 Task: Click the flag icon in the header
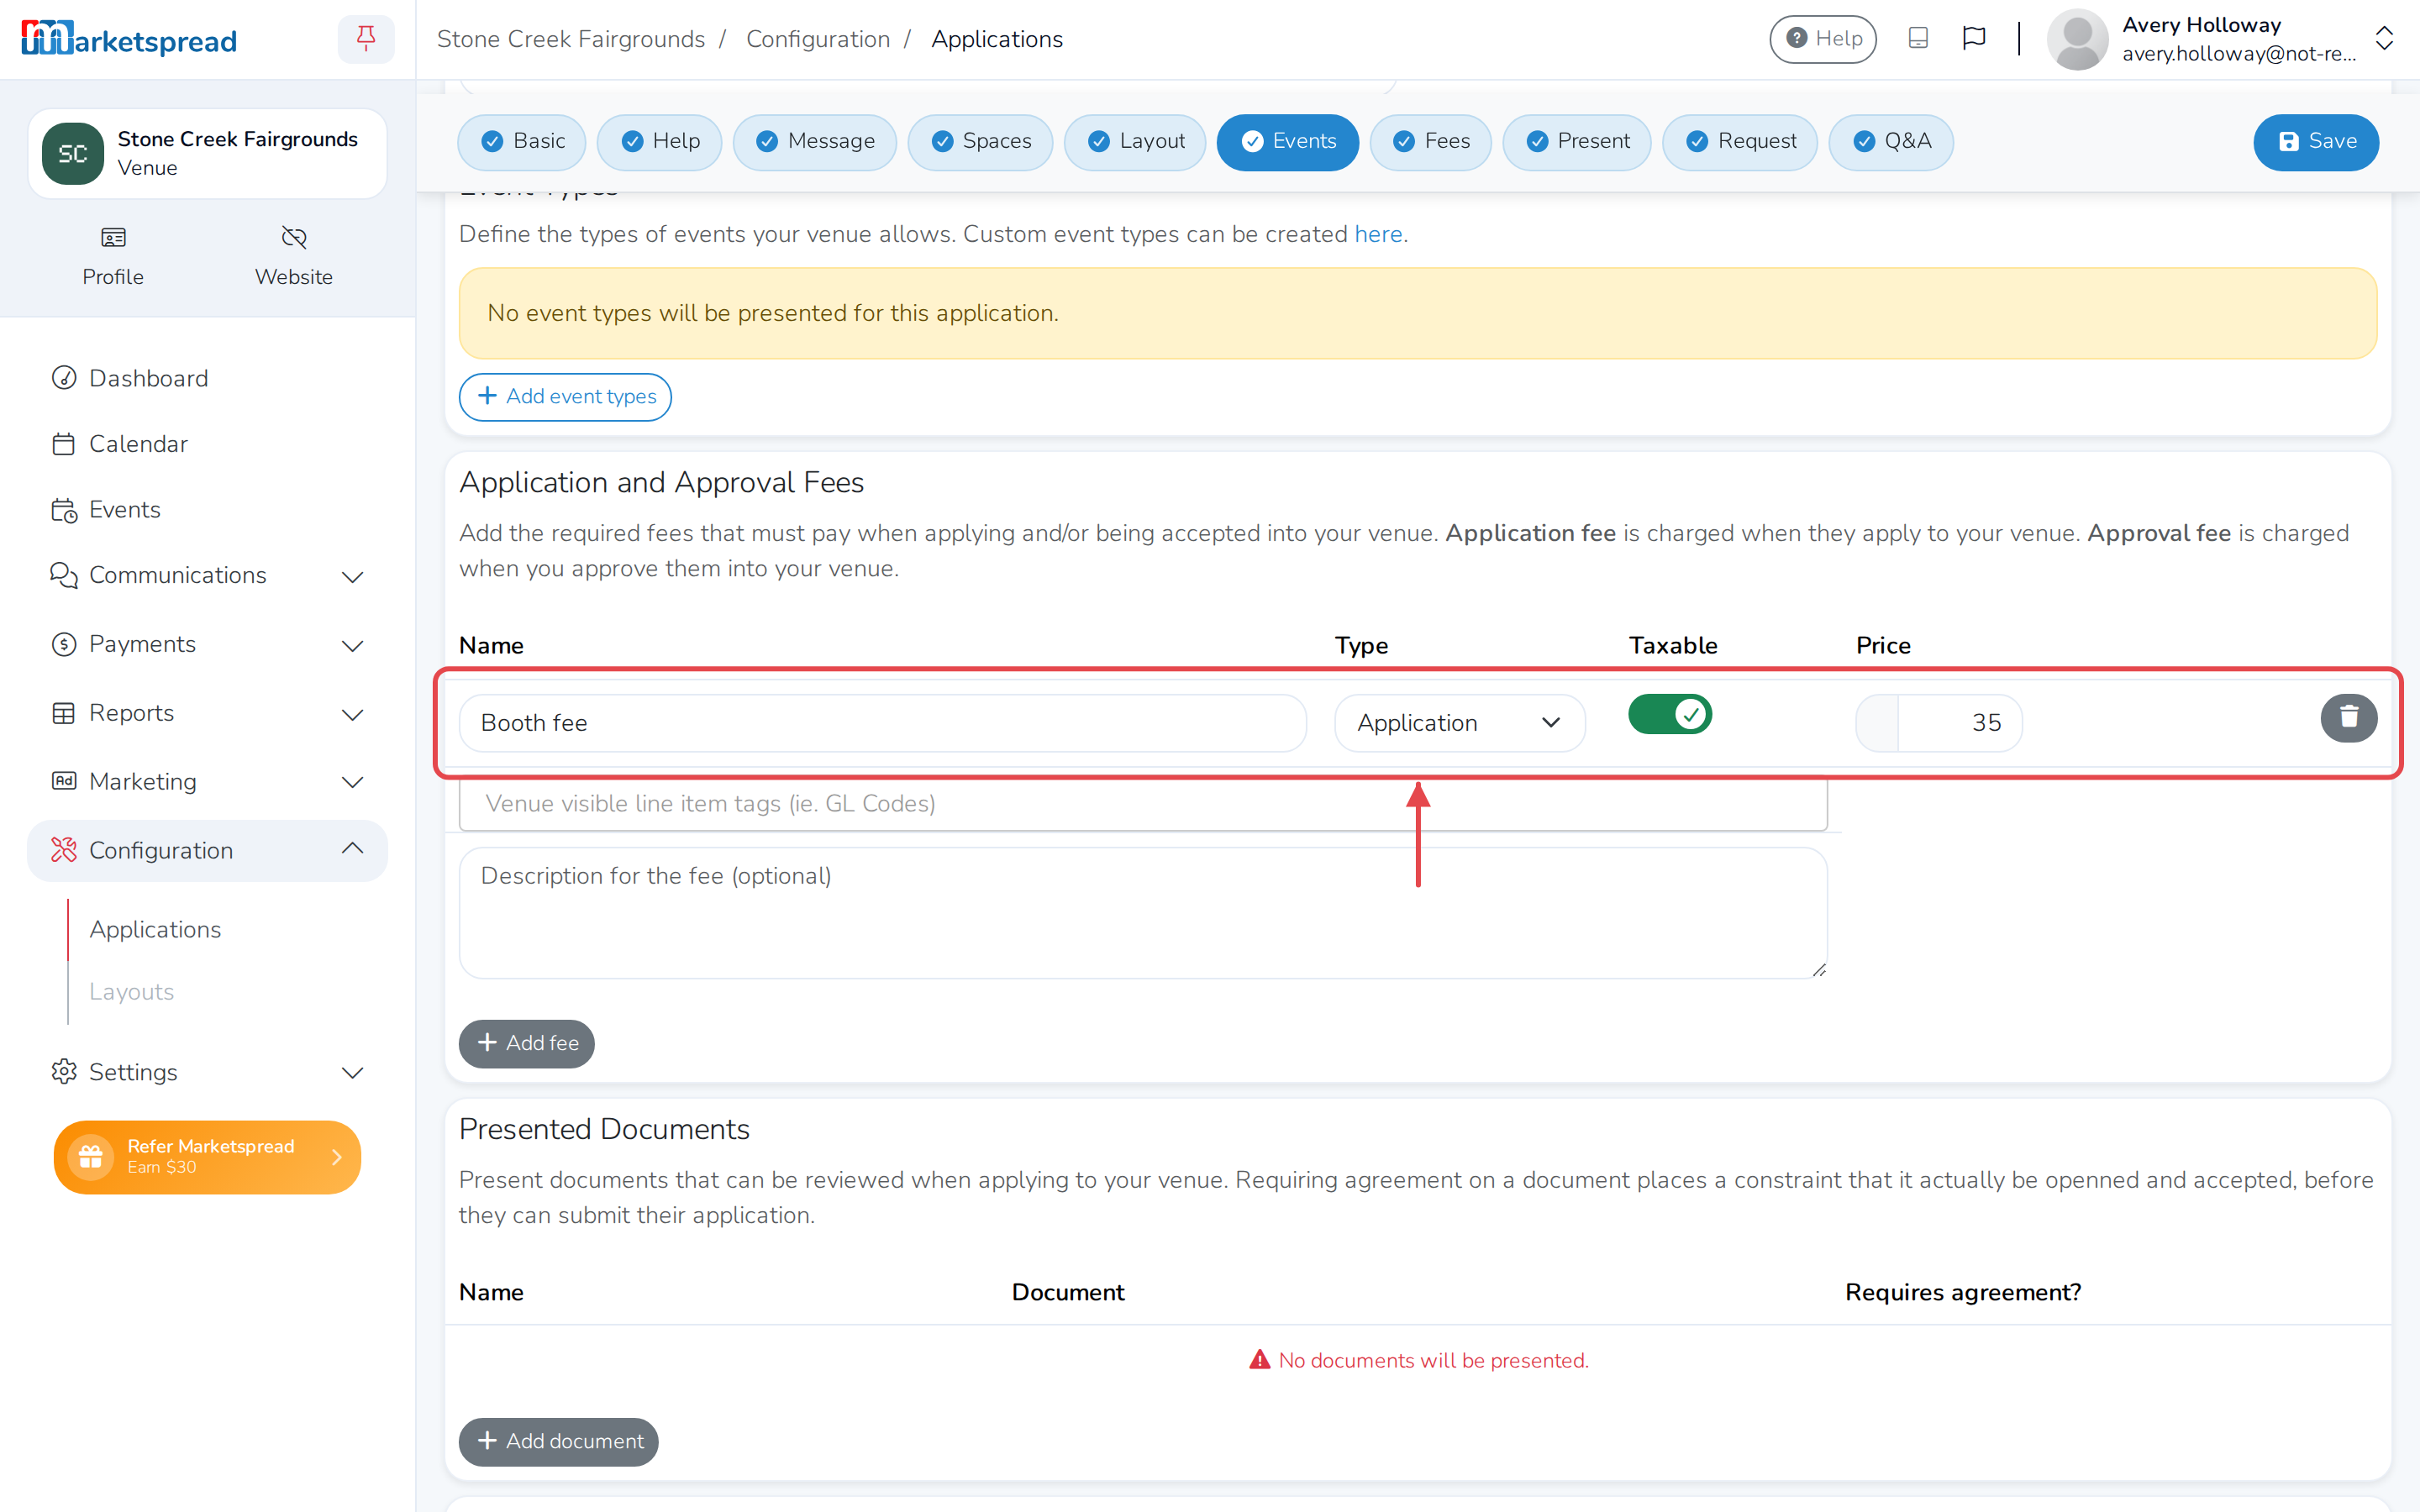coord(1973,39)
